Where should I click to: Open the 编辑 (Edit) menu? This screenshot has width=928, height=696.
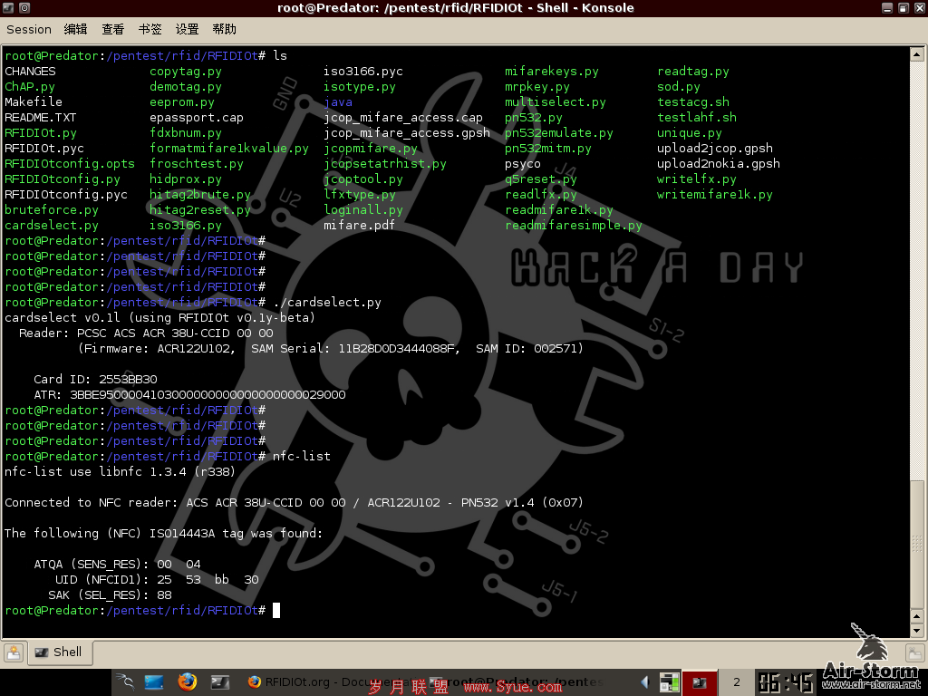[76, 29]
